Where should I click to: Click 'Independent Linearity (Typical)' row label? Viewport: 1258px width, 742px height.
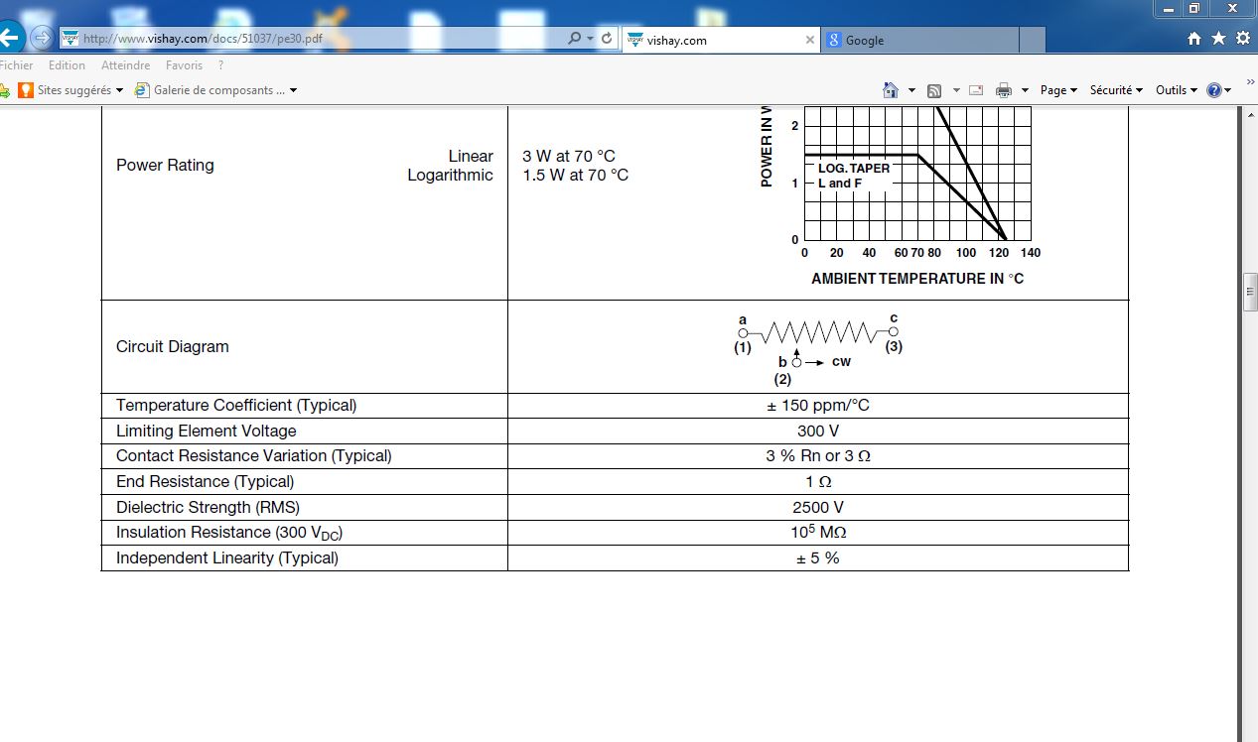click(x=227, y=557)
